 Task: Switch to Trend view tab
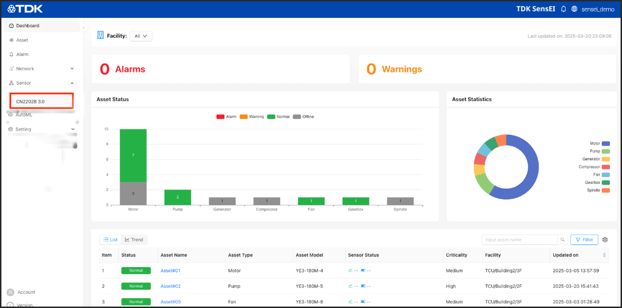coord(134,240)
